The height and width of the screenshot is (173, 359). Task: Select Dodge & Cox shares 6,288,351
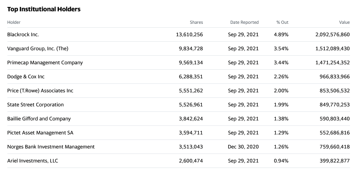point(191,76)
